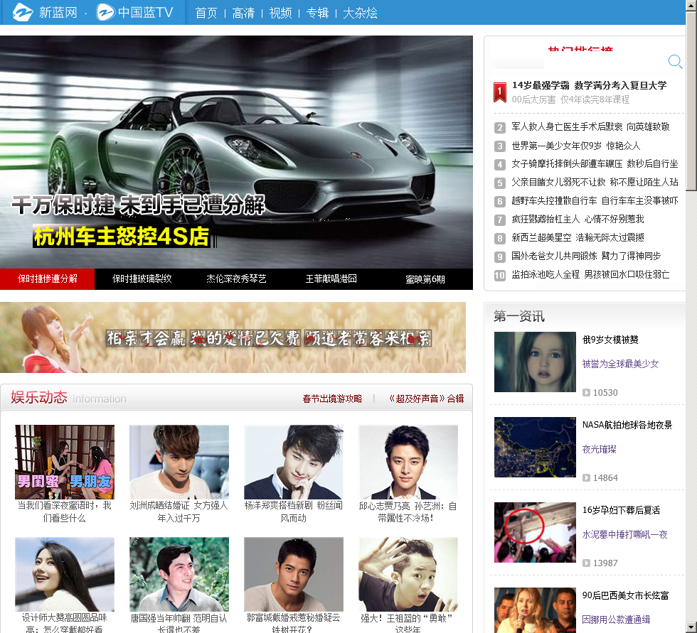
Task: Click the 中国蓝TV logo icon
Action: coord(106,12)
